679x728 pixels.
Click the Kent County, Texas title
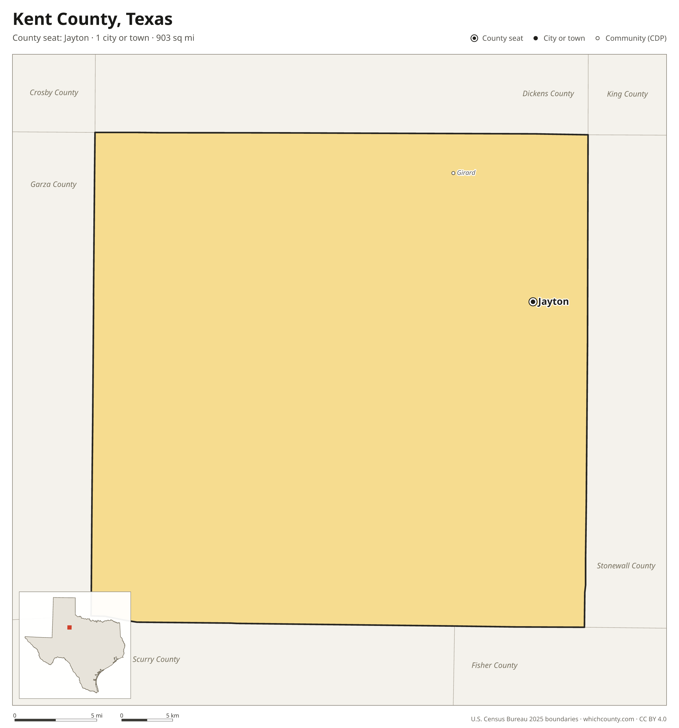pyautogui.click(x=93, y=20)
